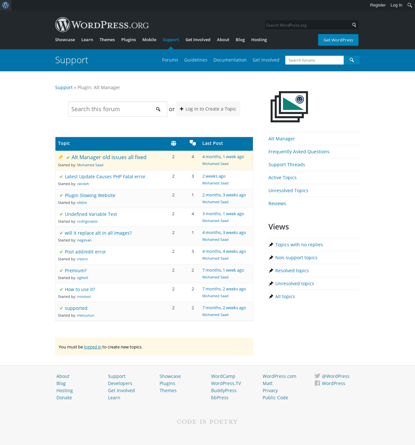
Task: Click Register in the admin bar
Action: [378, 5]
